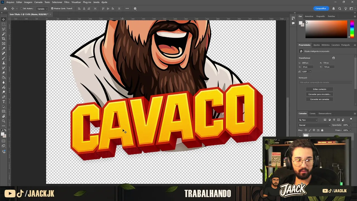This screenshot has width=357, height=201.
Task: Open the Comments panel icon
Action: 293,23
